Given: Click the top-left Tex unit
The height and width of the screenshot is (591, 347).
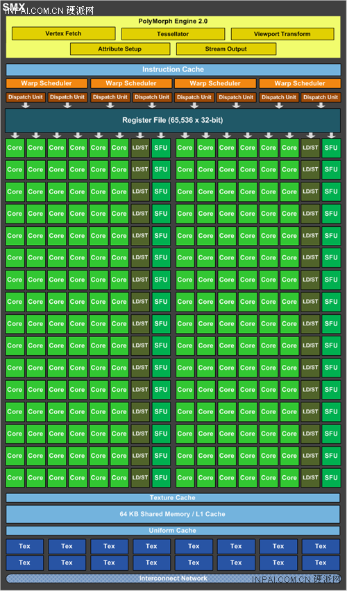Looking at the screenshot, I should (24, 546).
